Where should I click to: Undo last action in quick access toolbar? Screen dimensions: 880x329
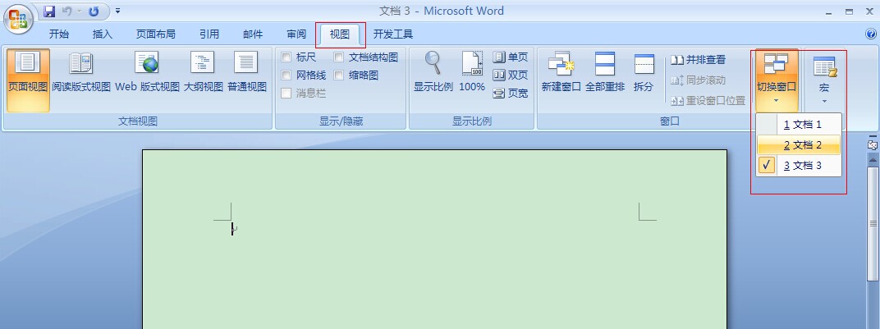(x=66, y=11)
